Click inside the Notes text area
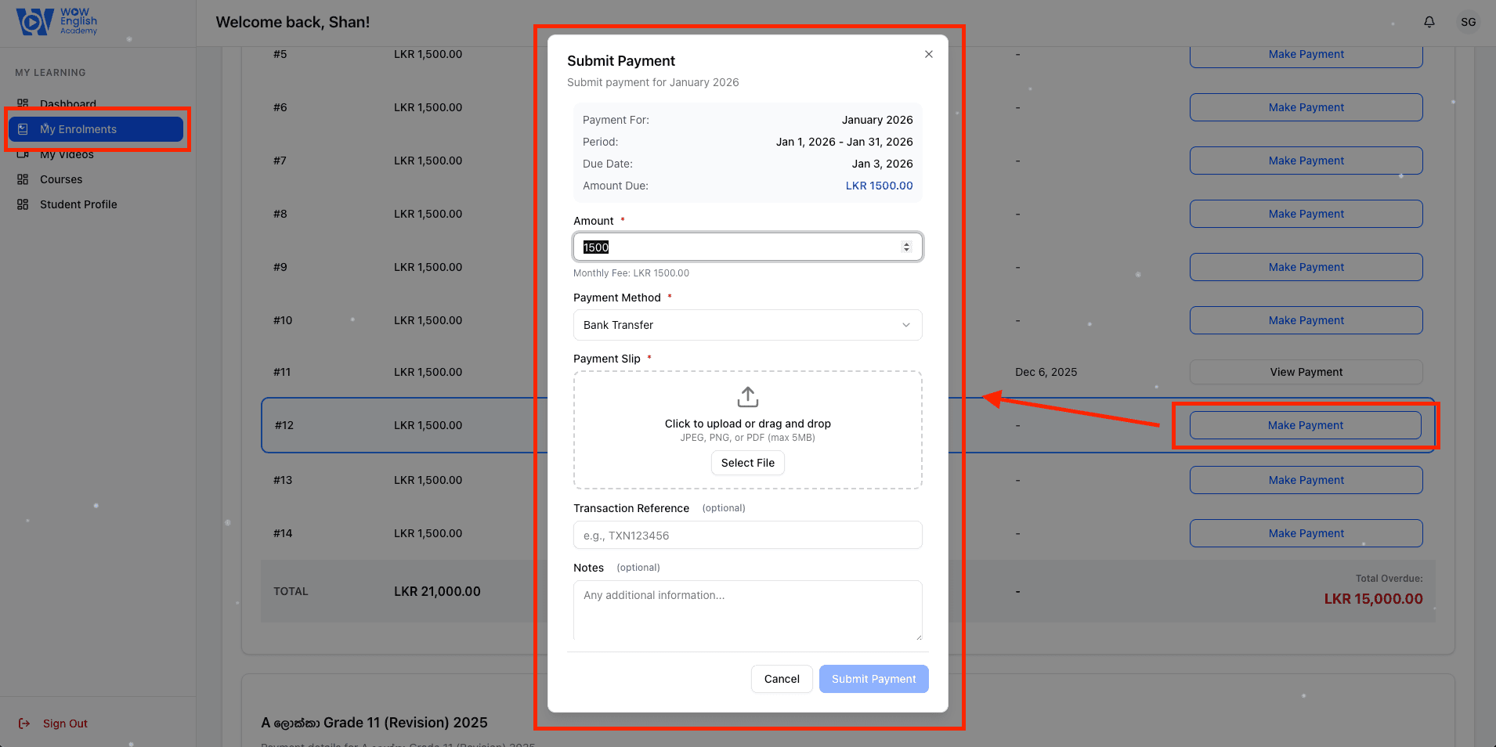The height and width of the screenshot is (747, 1496). (747, 612)
